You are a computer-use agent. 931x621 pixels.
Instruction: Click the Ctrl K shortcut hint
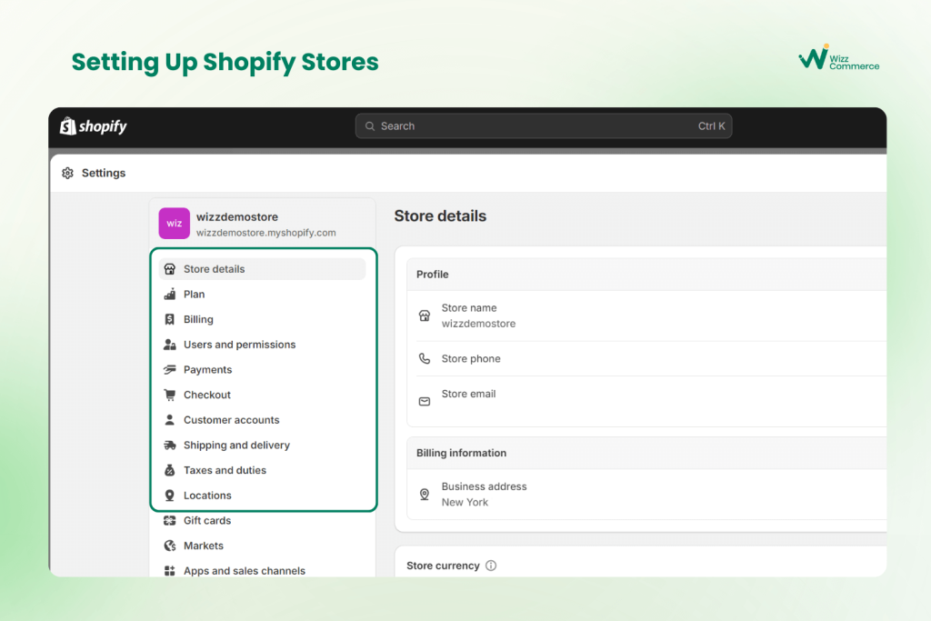tap(711, 125)
